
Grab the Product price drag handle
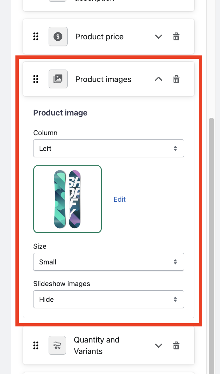[x=36, y=36]
